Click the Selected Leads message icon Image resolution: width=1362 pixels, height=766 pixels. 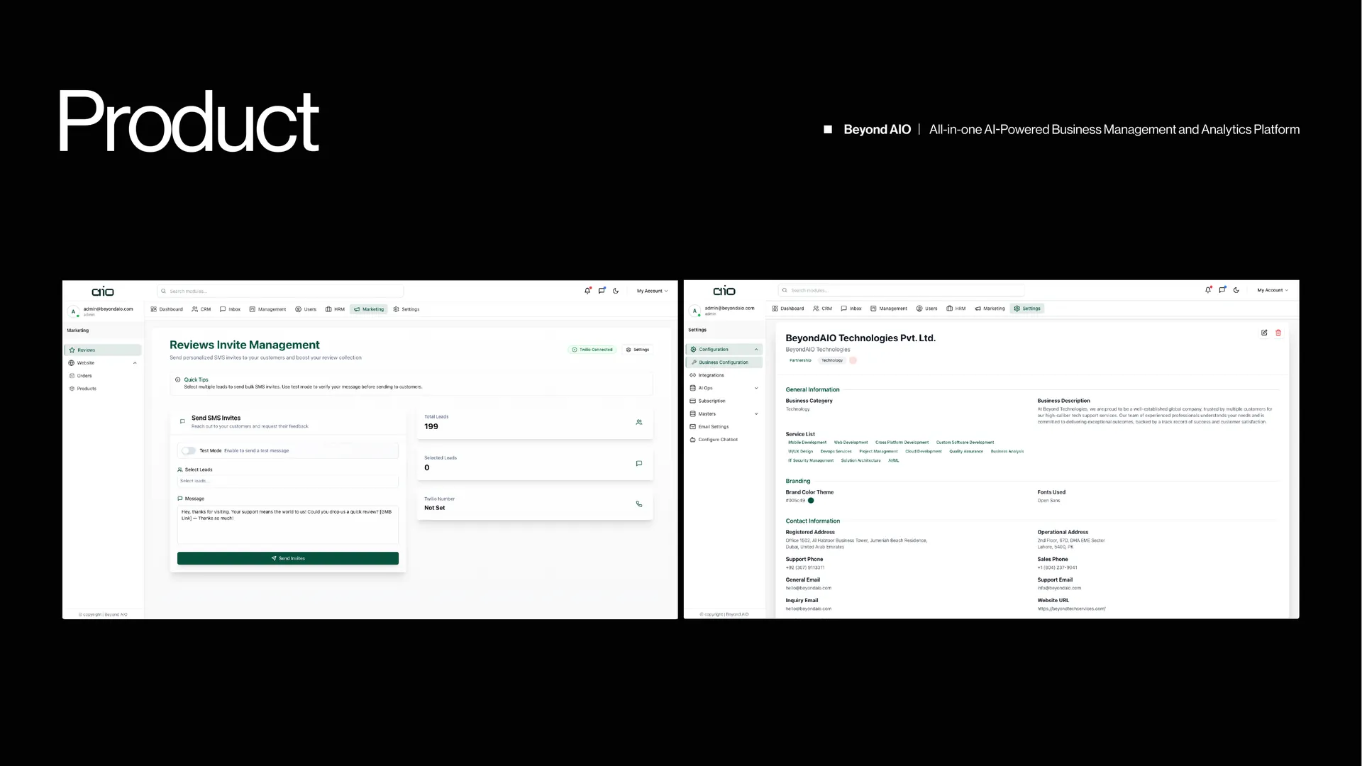(x=639, y=463)
